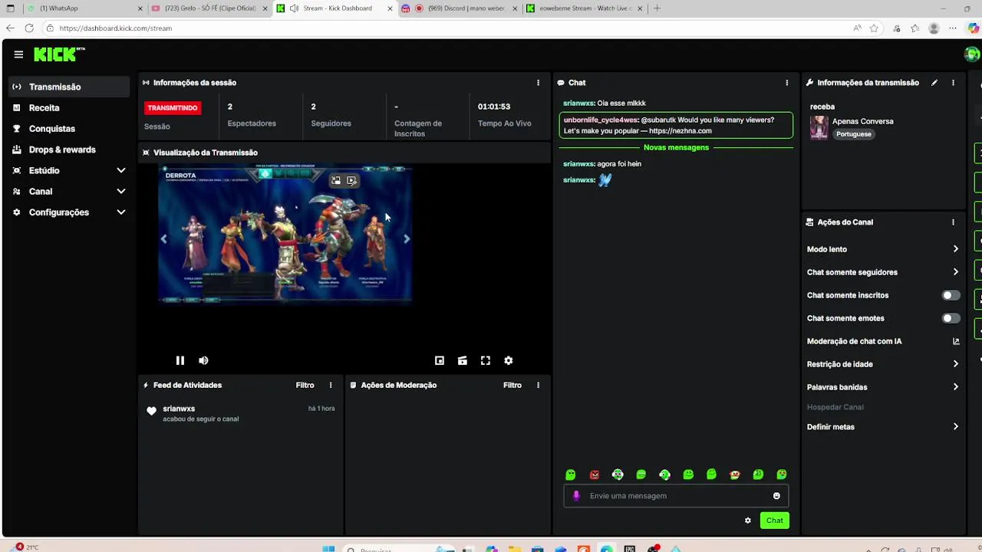Open options menu of Informações da sessão panel
982x552 pixels.
tap(538, 83)
